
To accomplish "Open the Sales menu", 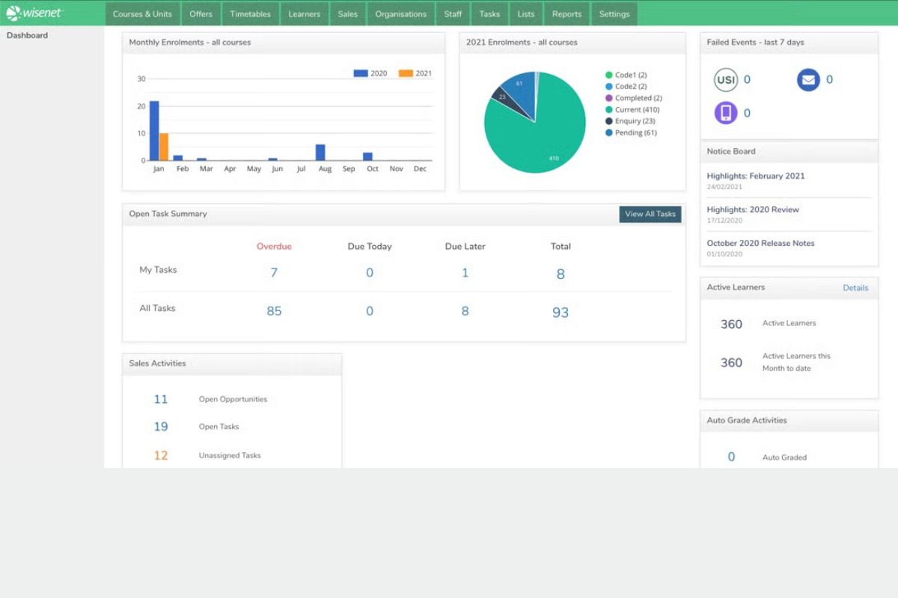I will [348, 13].
